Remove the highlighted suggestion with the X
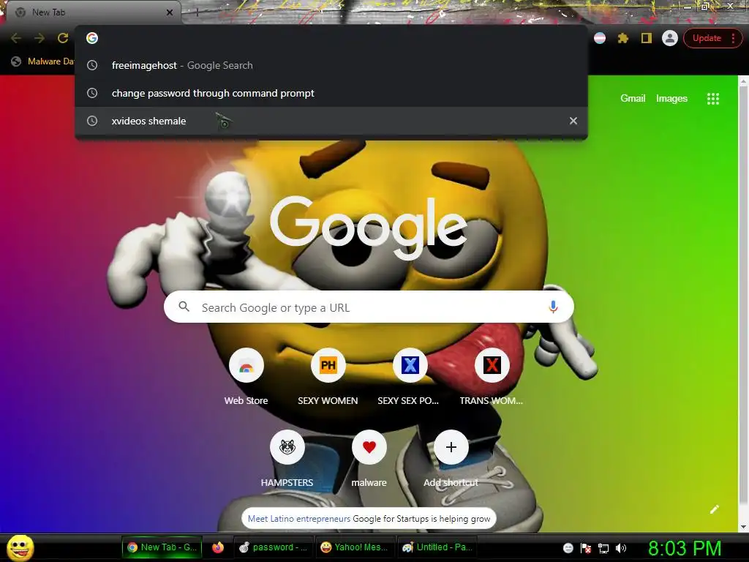This screenshot has width=749, height=562. point(573,121)
